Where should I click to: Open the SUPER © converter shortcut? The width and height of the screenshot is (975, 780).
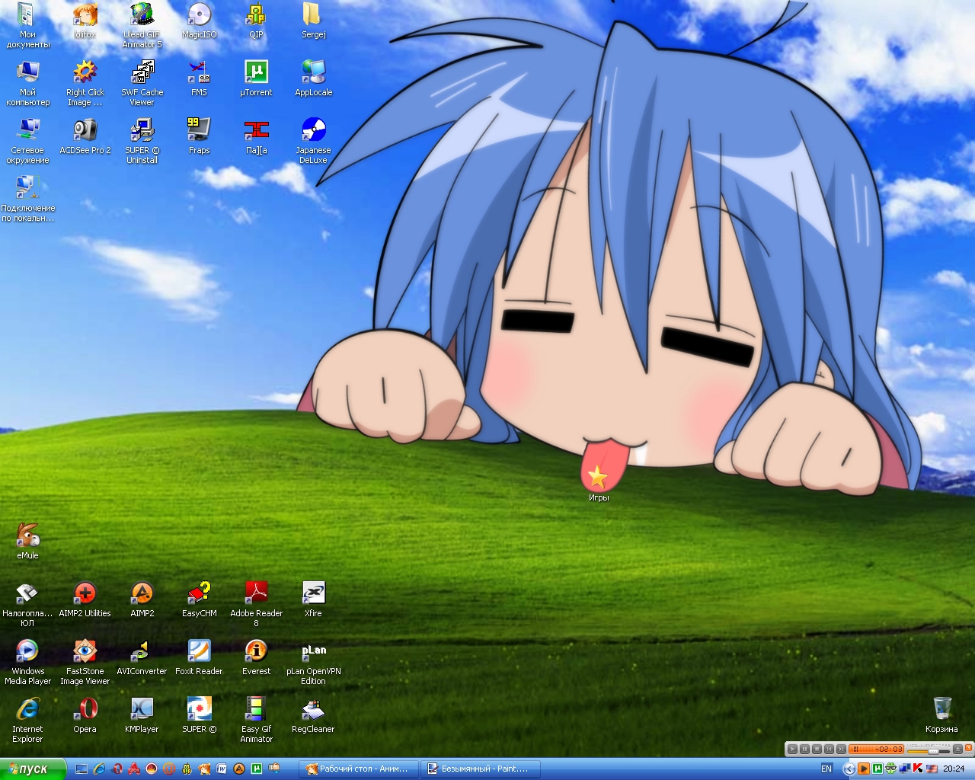pos(199,715)
